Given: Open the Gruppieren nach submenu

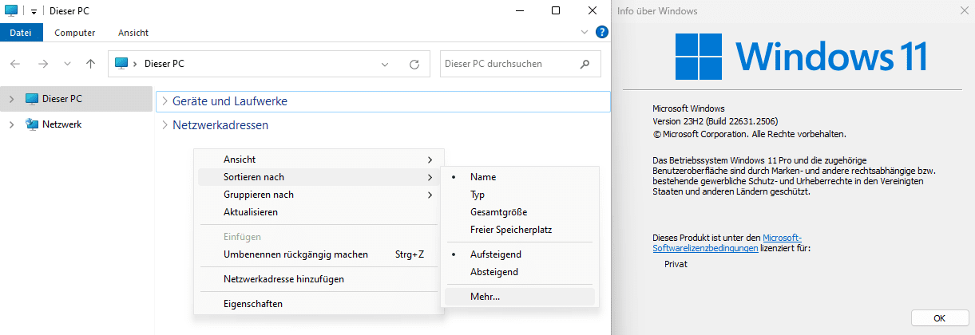Looking at the screenshot, I should pos(319,195).
